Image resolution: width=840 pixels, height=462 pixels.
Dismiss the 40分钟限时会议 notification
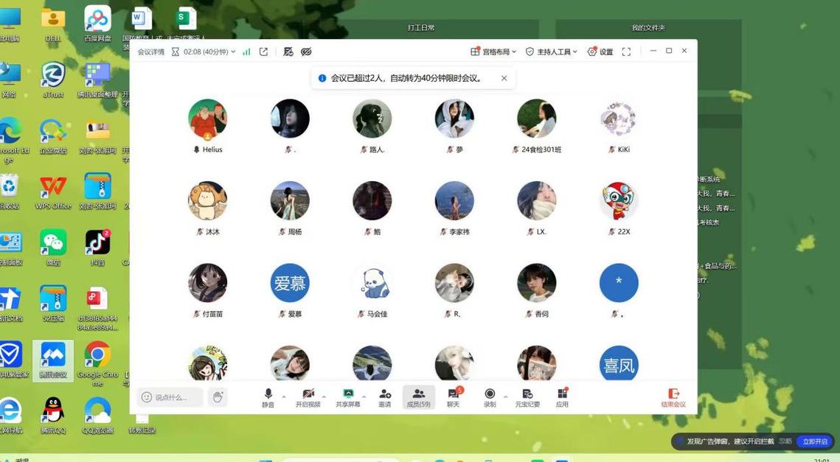tap(504, 78)
